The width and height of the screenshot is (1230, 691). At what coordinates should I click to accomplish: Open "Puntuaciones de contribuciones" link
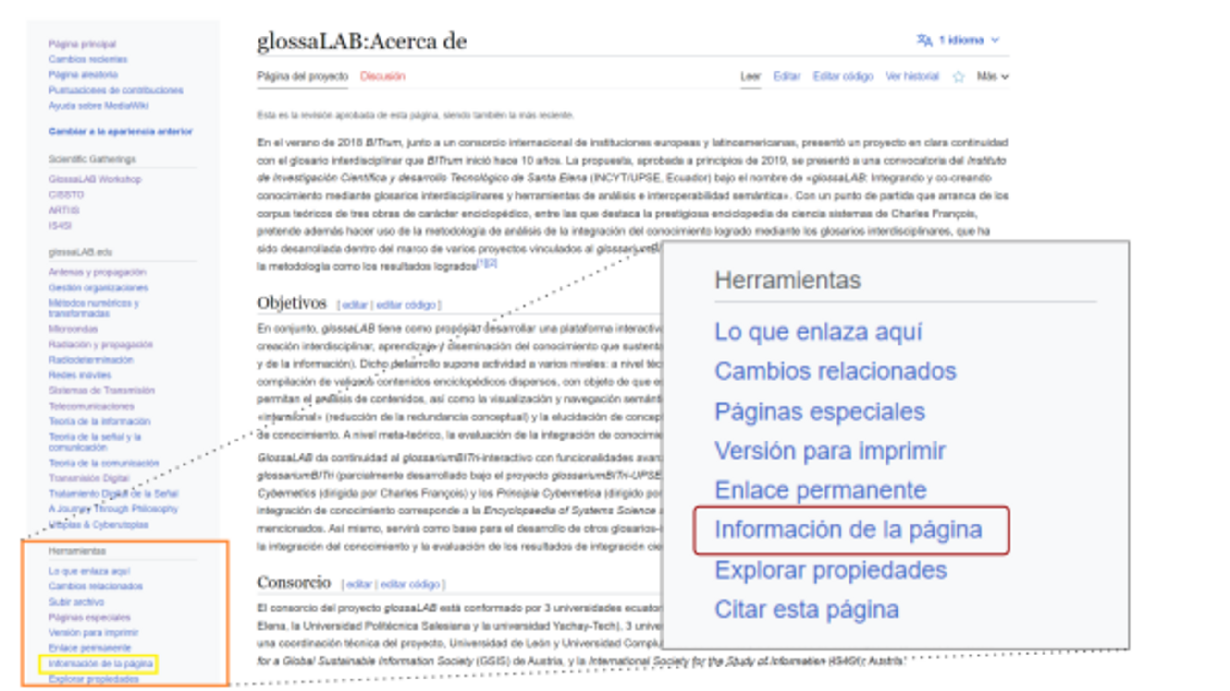click(116, 90)
